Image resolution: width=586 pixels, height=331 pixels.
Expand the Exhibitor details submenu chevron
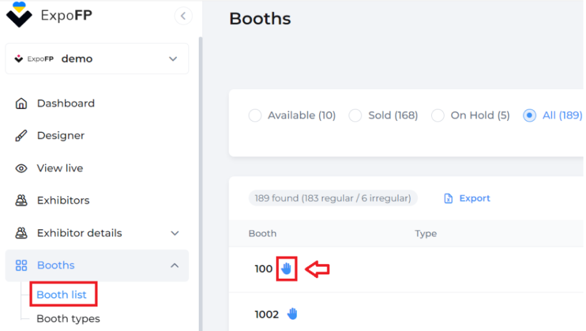pos(175,234)
